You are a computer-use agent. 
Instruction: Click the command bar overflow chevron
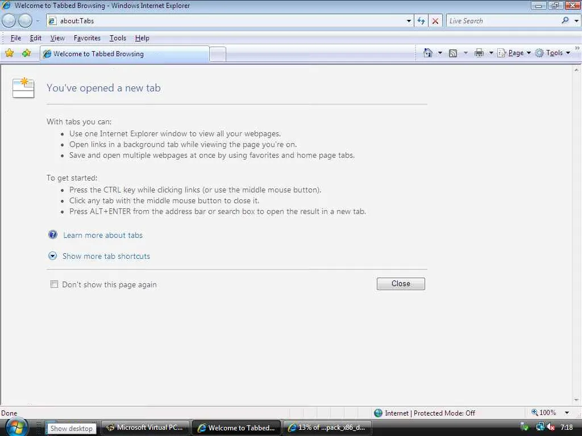[x=577, y=48]
